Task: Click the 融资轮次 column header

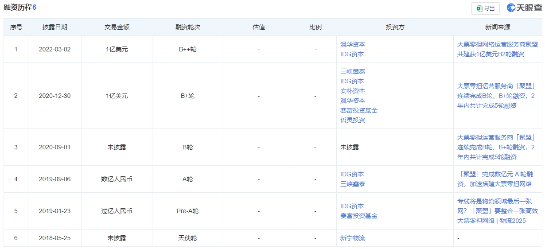Action: [188, 27]
